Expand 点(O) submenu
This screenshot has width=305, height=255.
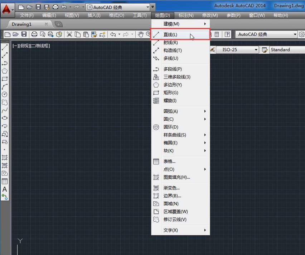180,169
